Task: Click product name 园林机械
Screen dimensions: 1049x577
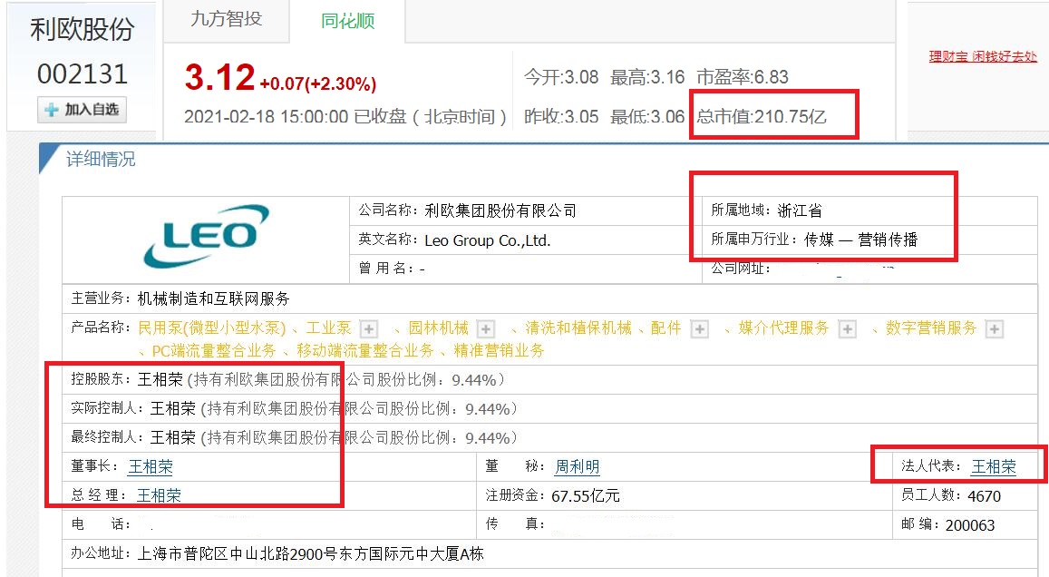Action: tap(439, 328)
